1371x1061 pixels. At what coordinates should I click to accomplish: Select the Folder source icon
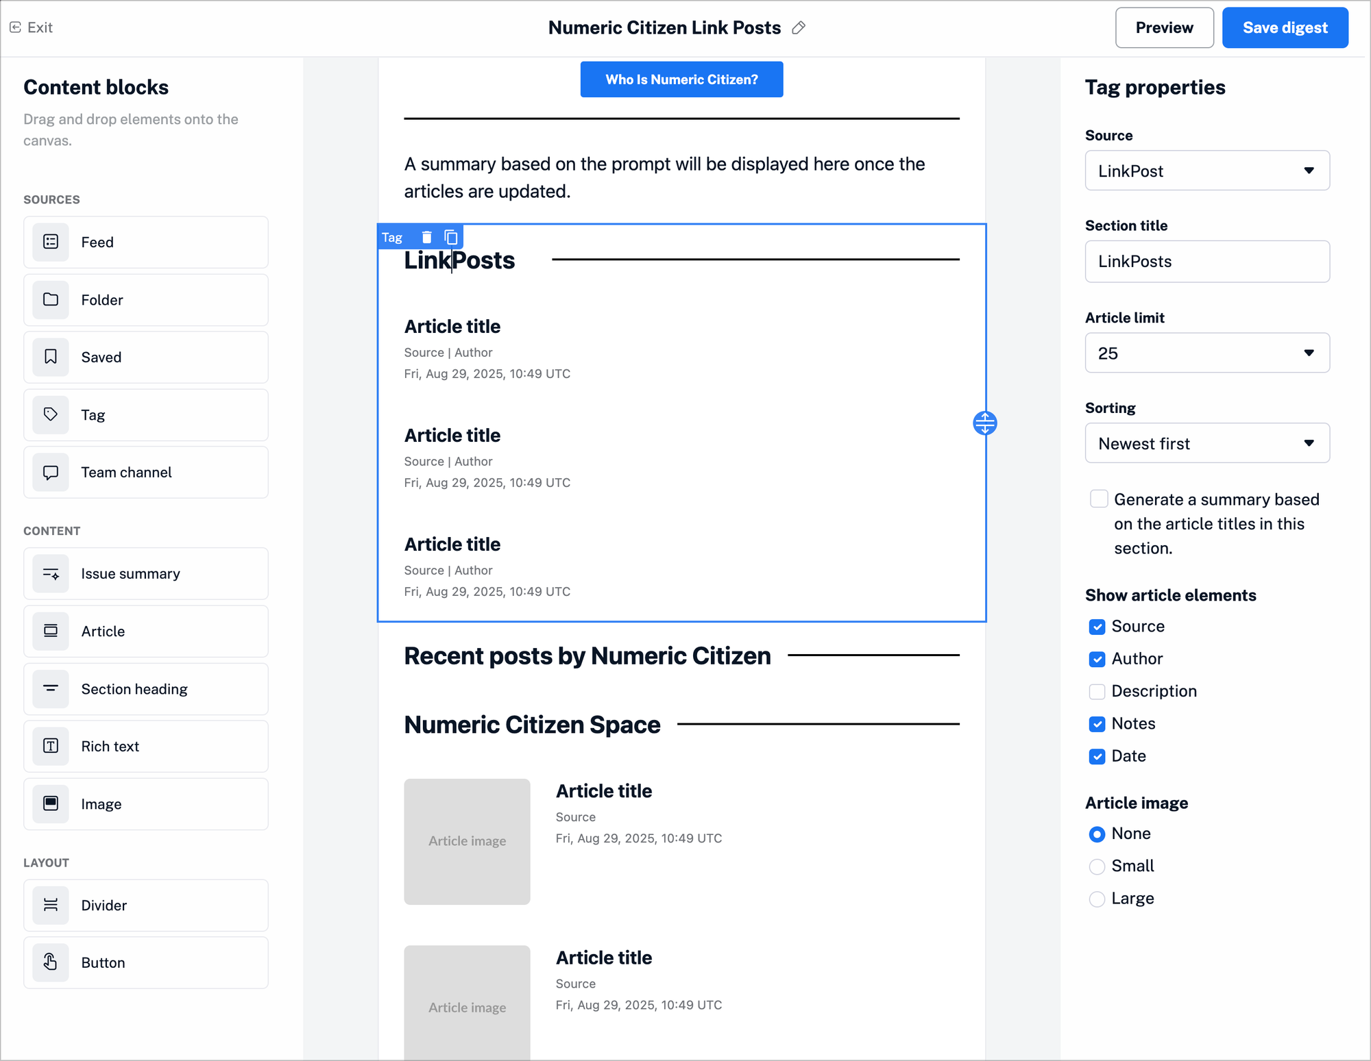click(x=51, y=299)
